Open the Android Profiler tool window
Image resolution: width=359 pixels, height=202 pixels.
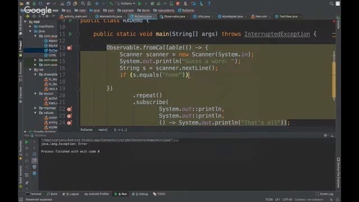[97, 194]
